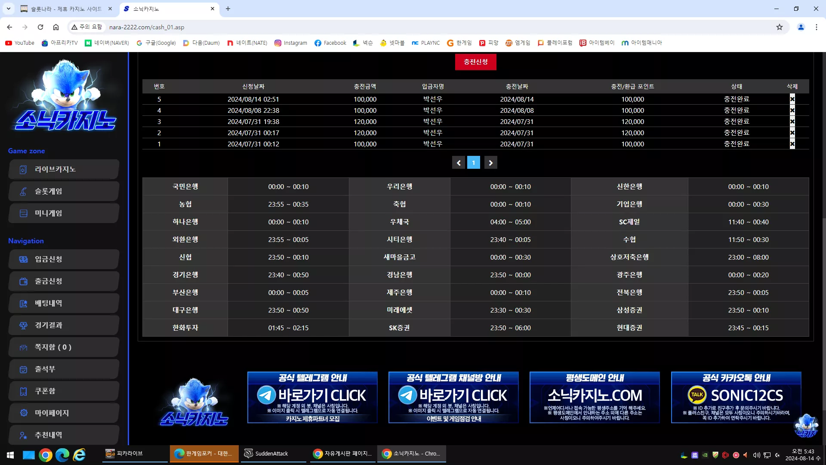
Task: Open 쪽지함 messages item
Action: tap(64, 347)
